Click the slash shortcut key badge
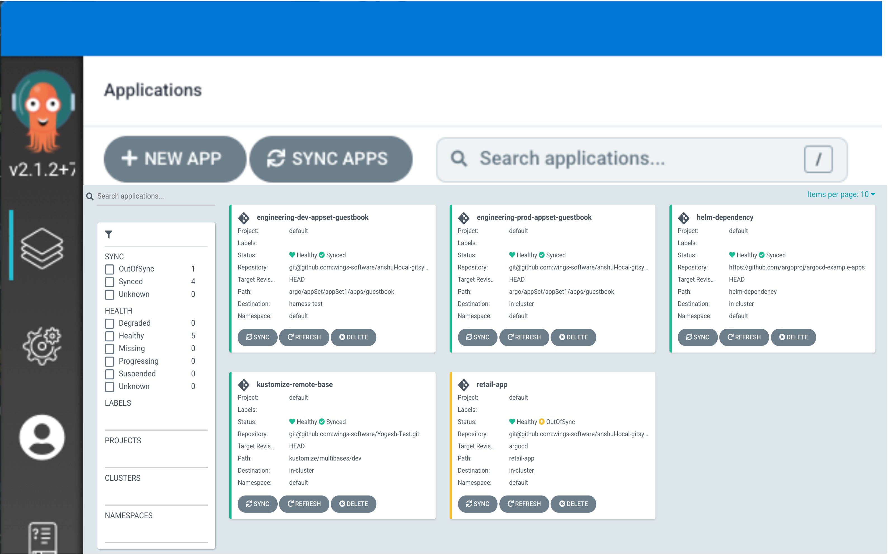 click(818, 159)
